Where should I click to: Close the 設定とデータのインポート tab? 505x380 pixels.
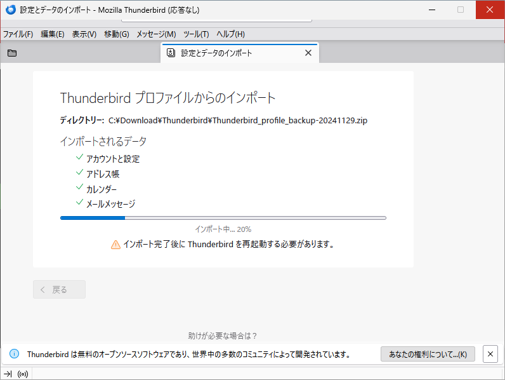click(308, 53)
